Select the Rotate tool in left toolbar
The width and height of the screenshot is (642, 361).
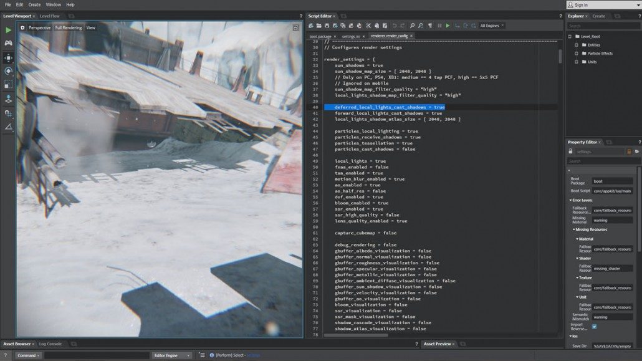pyautogui.click(x=8, y=71)
